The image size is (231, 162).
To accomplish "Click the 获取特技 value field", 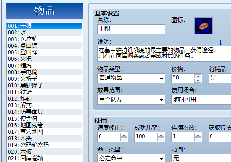I will coord(220,137).
